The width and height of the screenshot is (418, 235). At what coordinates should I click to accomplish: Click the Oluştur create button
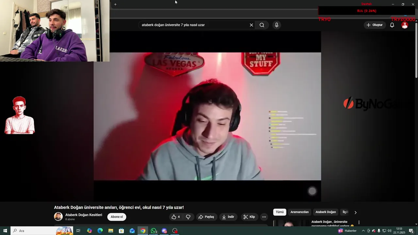(374, 25)
